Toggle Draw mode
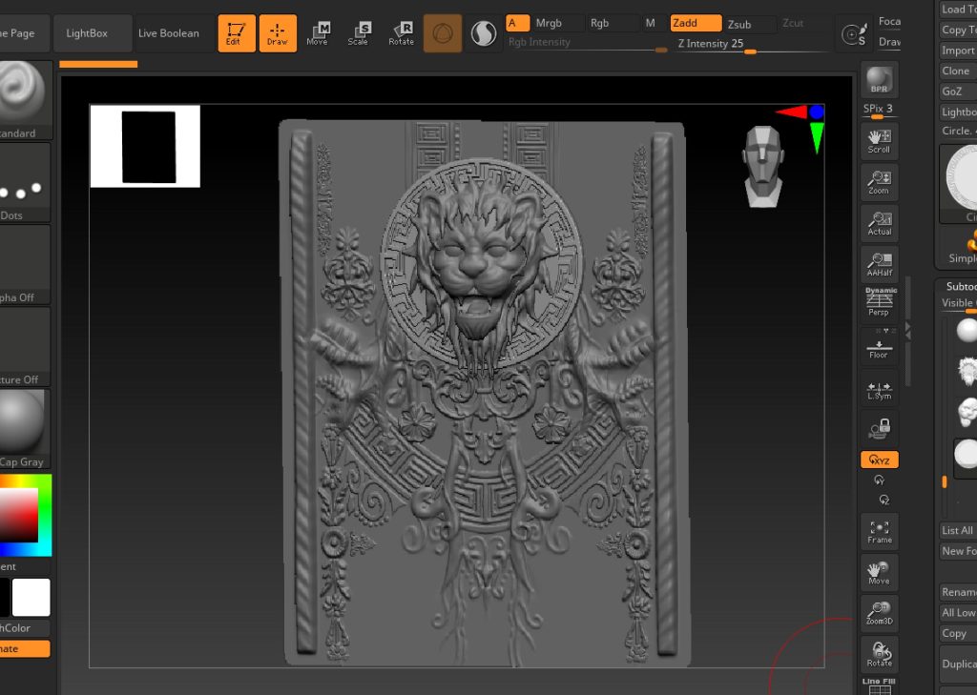Image resolution: width=977 pixels, height=695 pixels. pos(278,33)
